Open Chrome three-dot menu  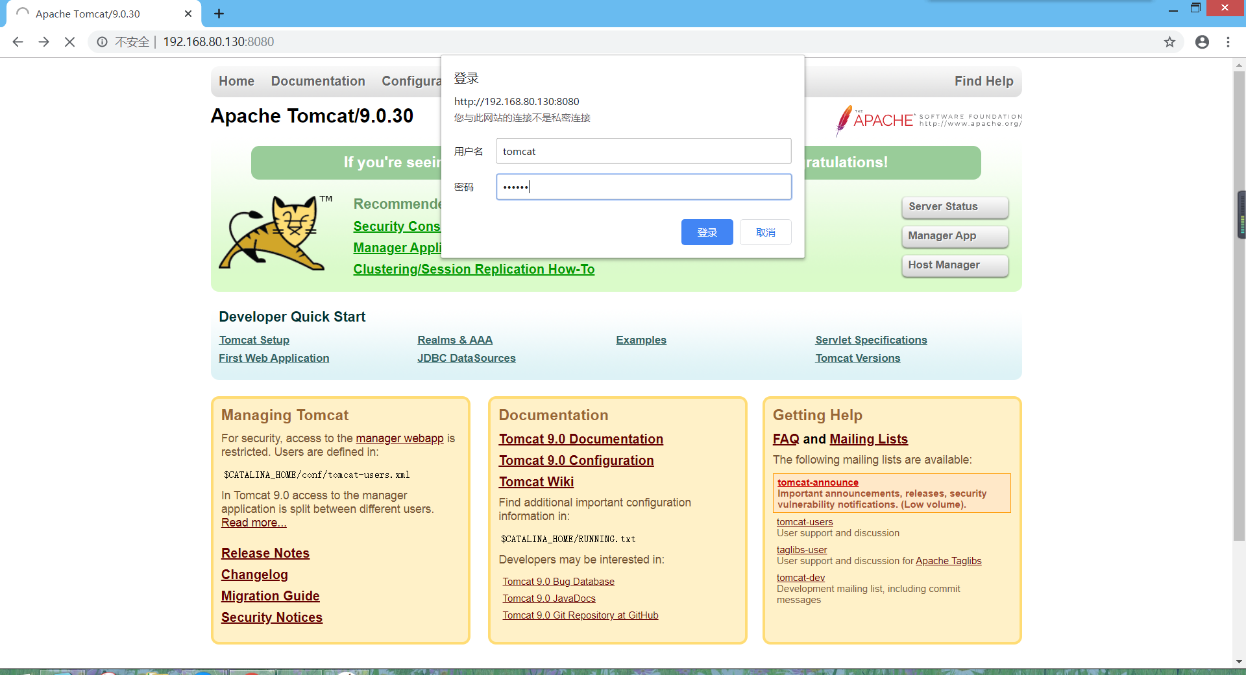click(x=1228, y=42)
